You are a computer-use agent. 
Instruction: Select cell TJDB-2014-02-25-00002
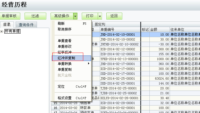pos(120,93)
